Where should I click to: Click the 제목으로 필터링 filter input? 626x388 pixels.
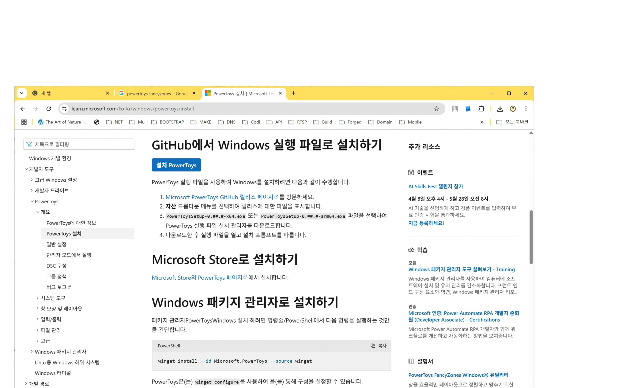click(x=79, y=144)
